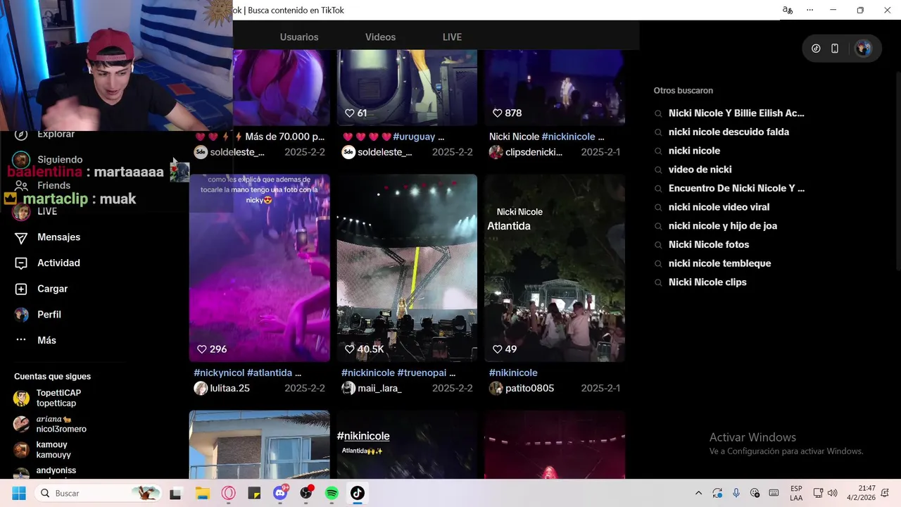The width and height of the screenshot is (901, 507).
Task: Open the Actividad notifications icon
Action: pos(22,263)
